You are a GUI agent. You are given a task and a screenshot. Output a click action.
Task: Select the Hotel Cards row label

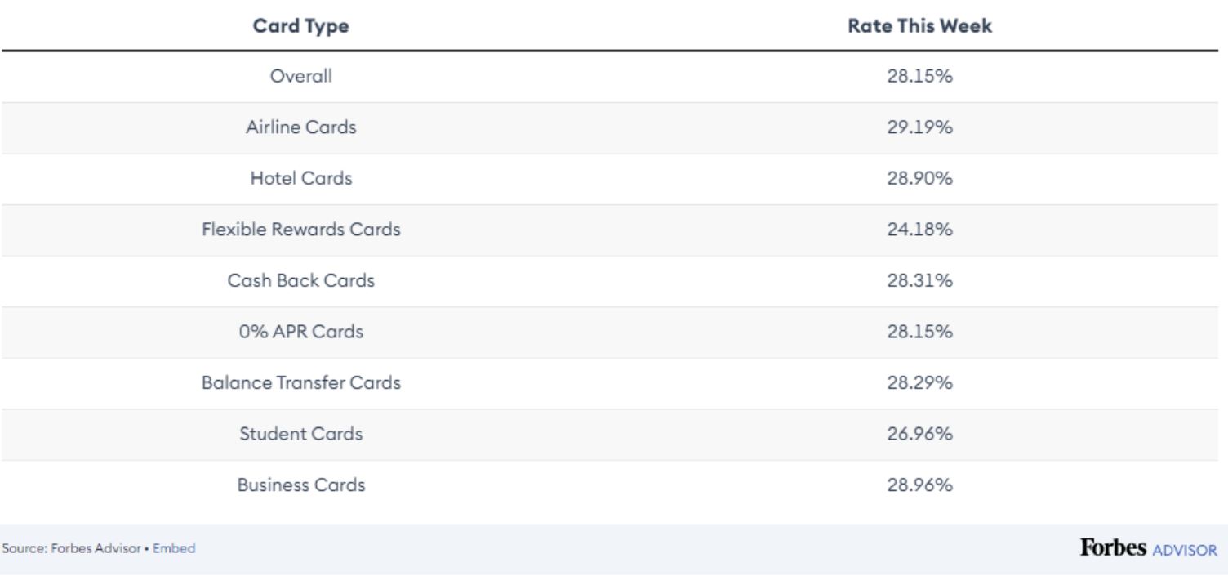(x=300, y=178)
